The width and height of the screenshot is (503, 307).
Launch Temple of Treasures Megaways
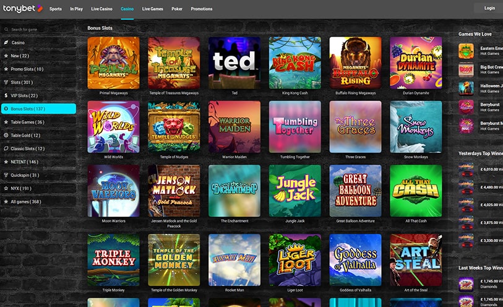coord(174,63)
